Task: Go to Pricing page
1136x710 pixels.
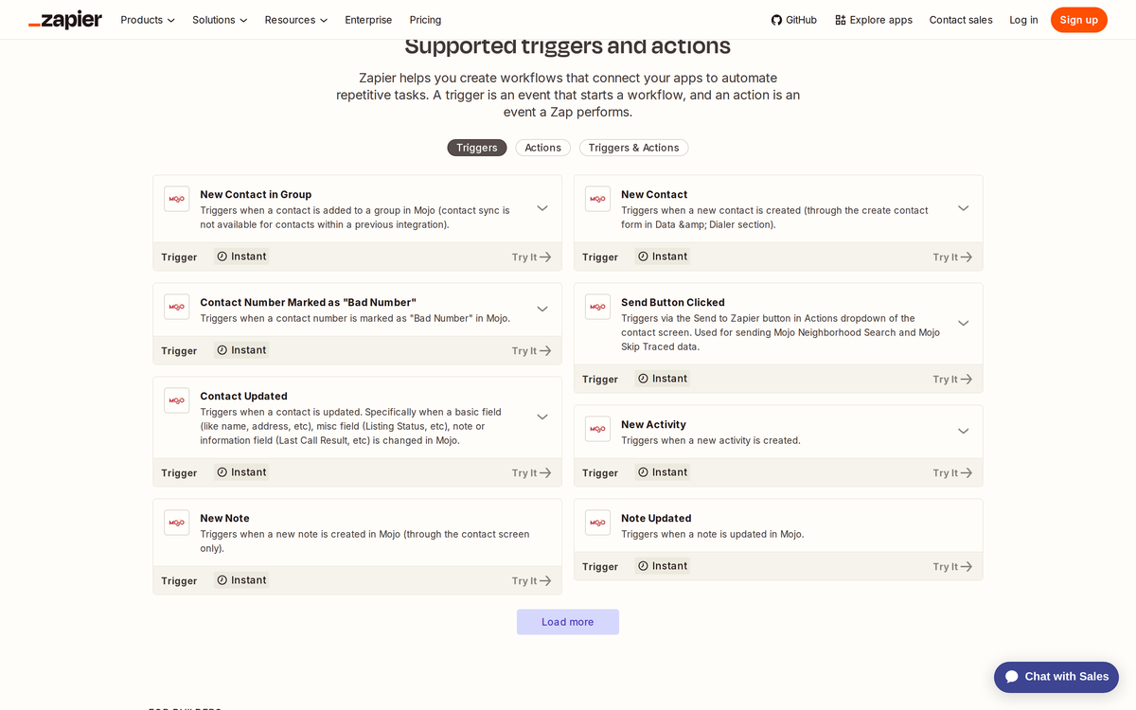Action: point(425,20)
